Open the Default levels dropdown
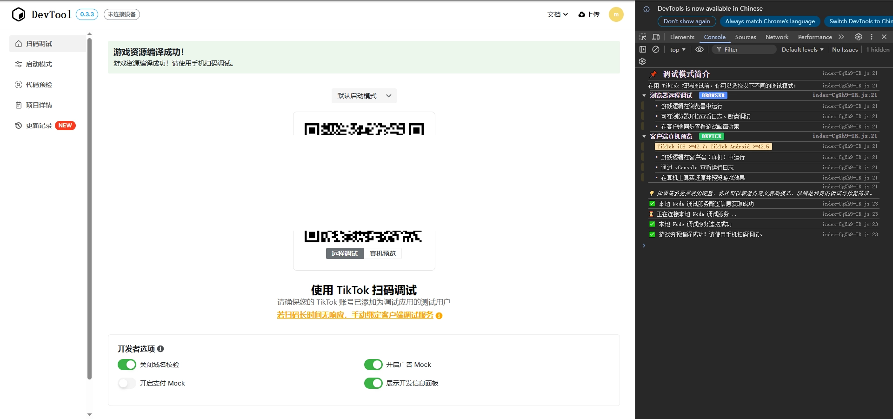The width and height of the screenshot is (893, 419). (x=802, y=50)
